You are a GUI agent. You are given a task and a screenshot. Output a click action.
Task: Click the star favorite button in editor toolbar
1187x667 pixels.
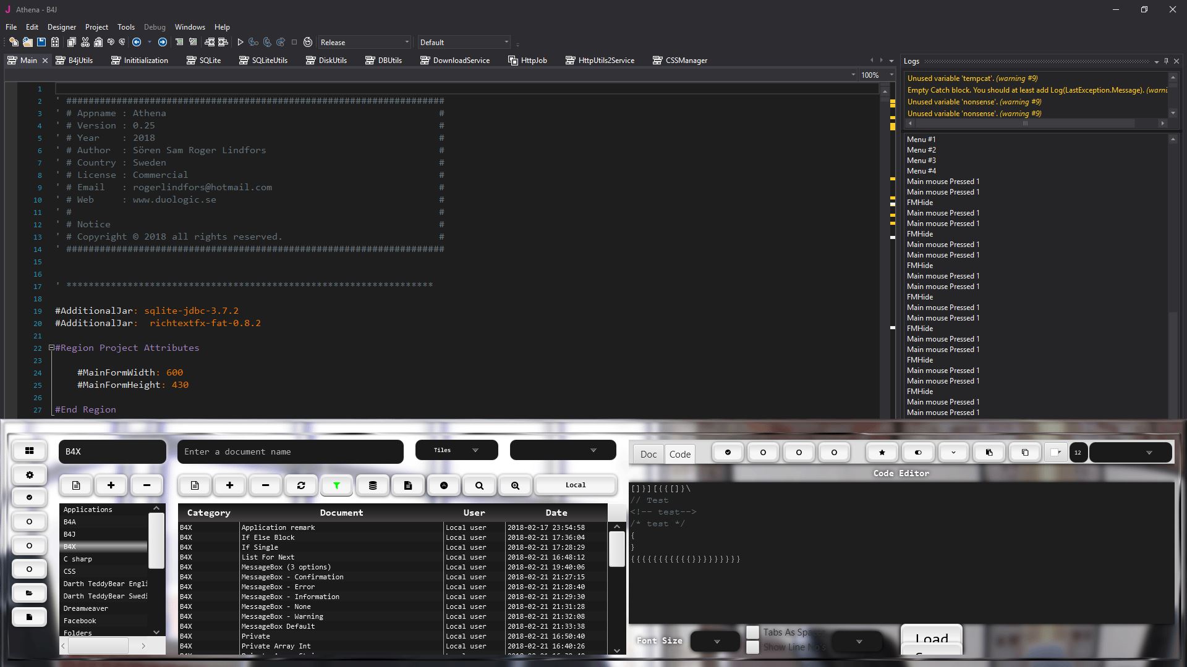(x=882, y=453)
